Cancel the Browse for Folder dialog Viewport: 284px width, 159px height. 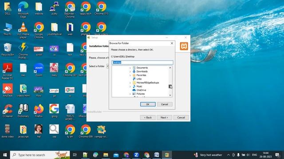pyautogui.click(x=165, y=104)
